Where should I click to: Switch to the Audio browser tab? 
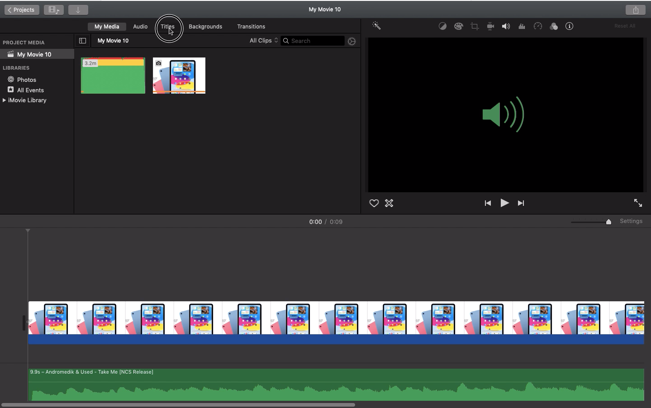140,27
